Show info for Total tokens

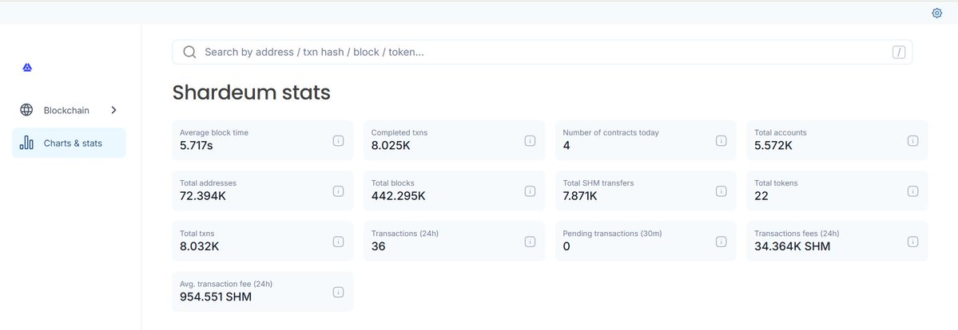[912, 191]
